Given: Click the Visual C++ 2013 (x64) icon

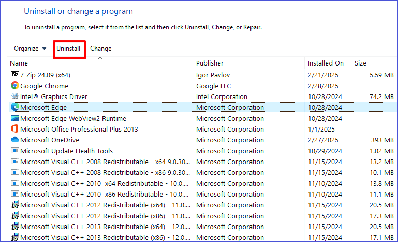Looking at the screenshot, I should pyautogui.click(x=15, y=227).
